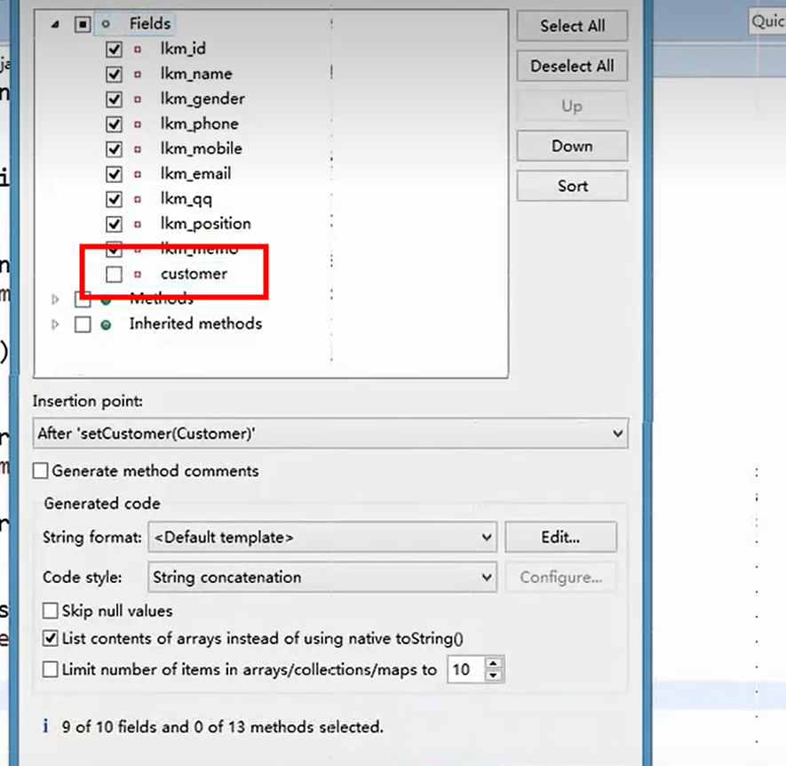Uncheck the lkm_mobile field checkbox
This screenshot has width=786, height=766.
(x=114, y=149)
